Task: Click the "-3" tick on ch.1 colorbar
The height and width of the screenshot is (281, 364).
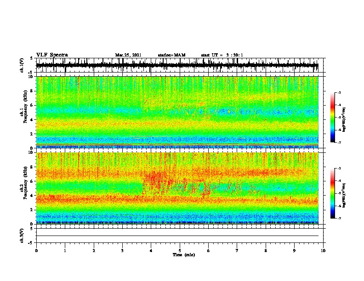Action: 339,93
